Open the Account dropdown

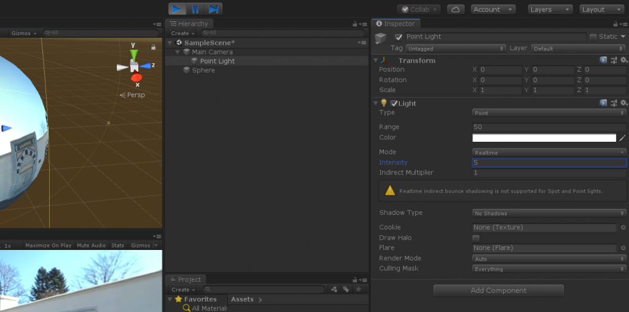(493, 9)
